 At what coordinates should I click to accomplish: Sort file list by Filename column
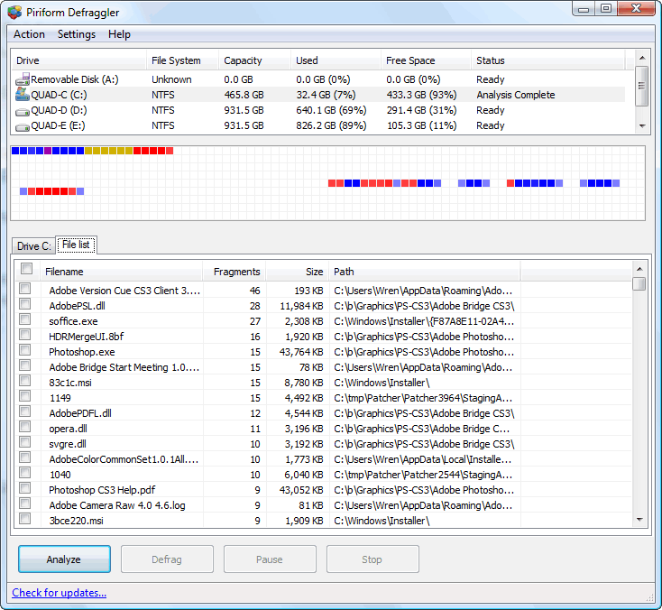tap(122, 272)
